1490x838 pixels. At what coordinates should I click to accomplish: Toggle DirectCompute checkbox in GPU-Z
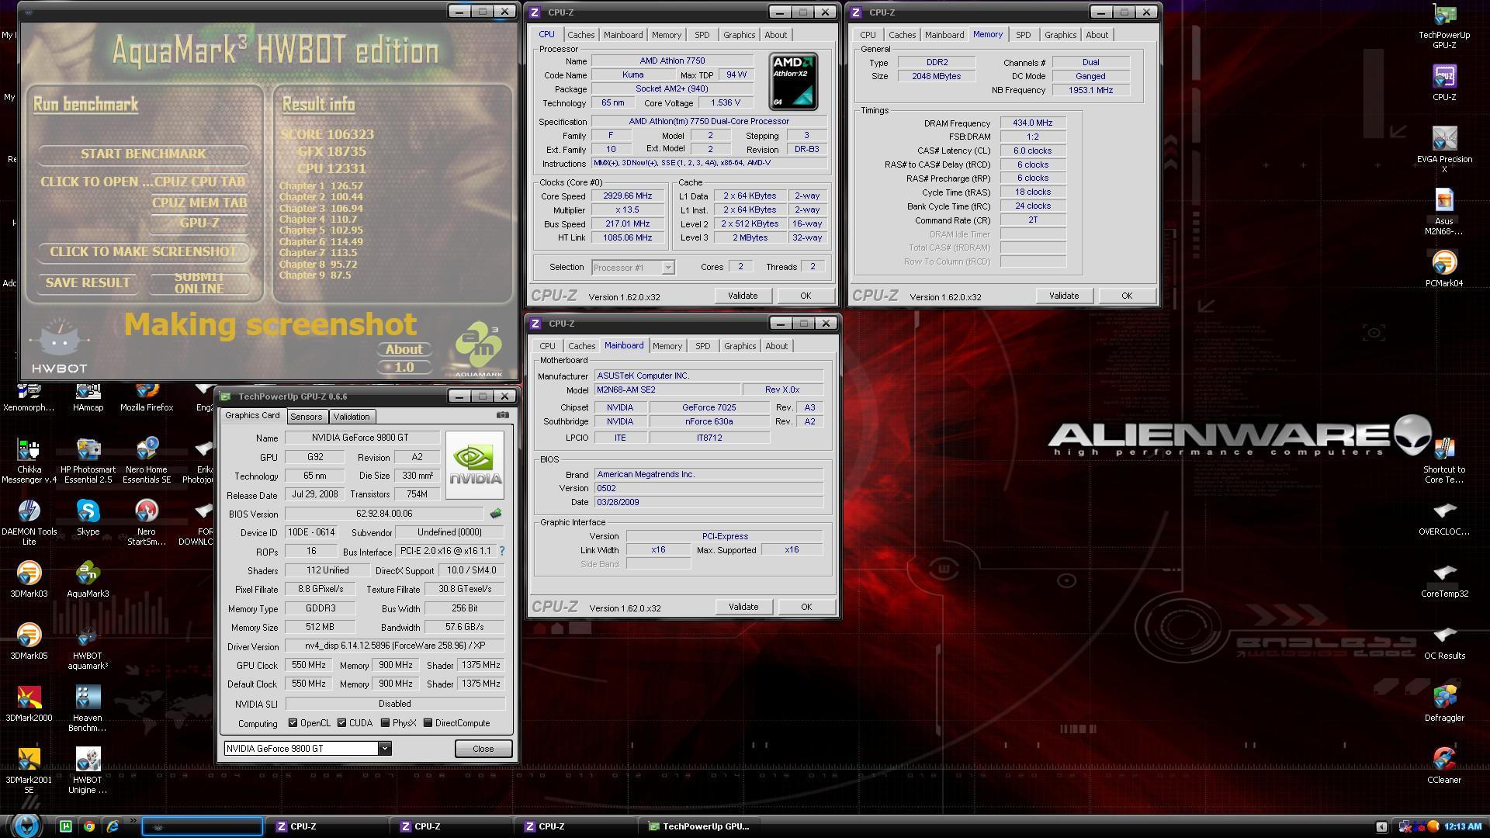click(x=428, y=723)
